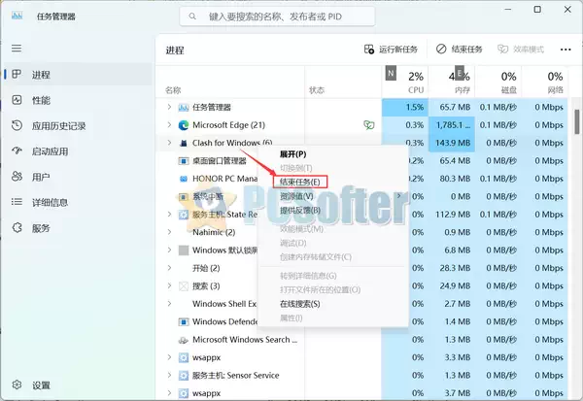Expand the 任务管理器 process group
Viewport: 583px width, 401px height.
click(x=169, y=107)
